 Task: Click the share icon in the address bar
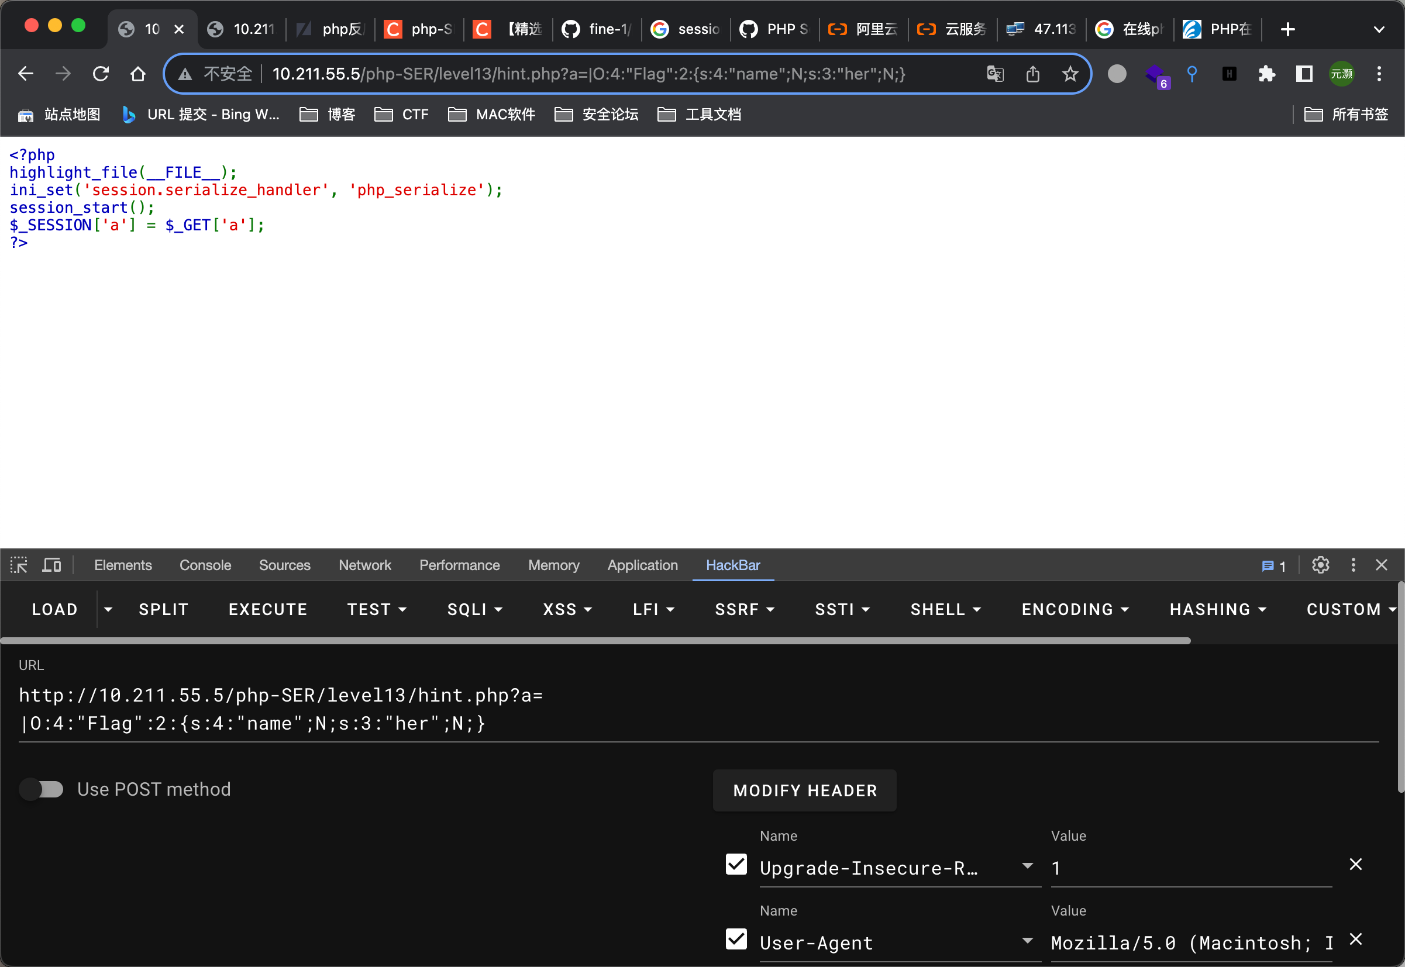pos(1033,74)
